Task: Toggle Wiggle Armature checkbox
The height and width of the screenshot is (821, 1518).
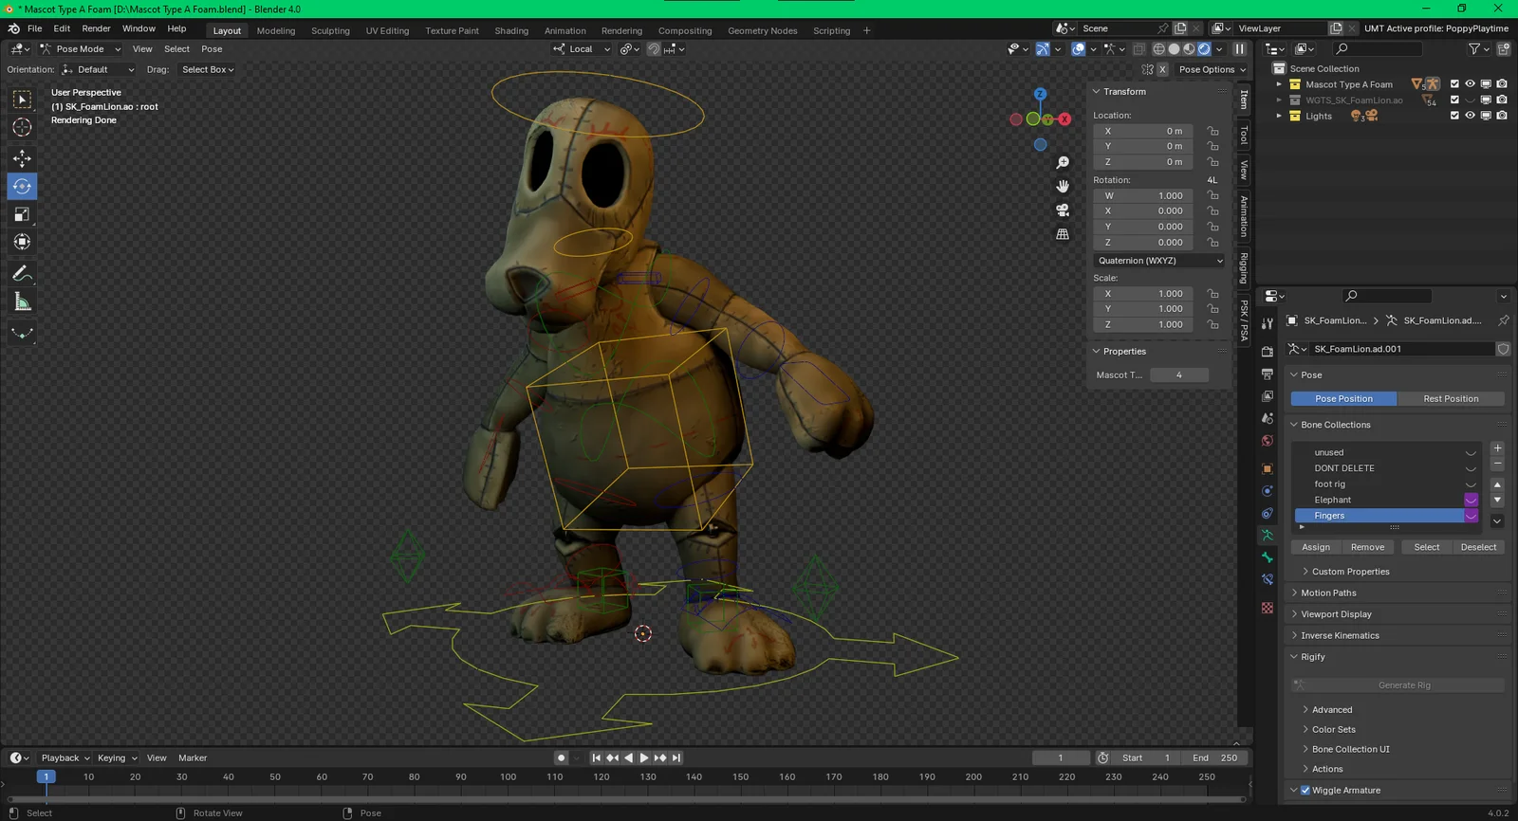Action: coord(1305,791)
